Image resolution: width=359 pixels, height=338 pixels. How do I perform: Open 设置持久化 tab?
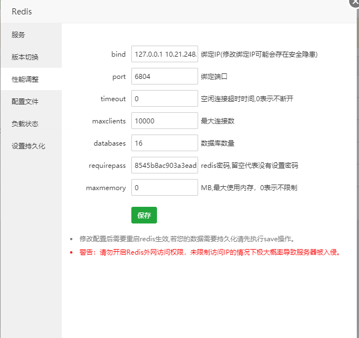point(31,146)
